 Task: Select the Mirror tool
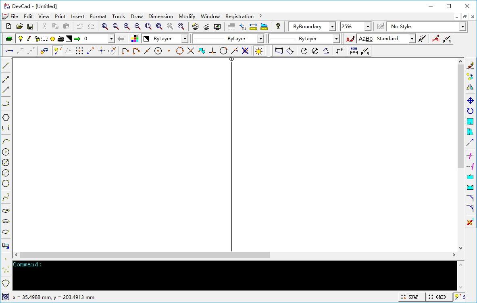coord(470,87)
